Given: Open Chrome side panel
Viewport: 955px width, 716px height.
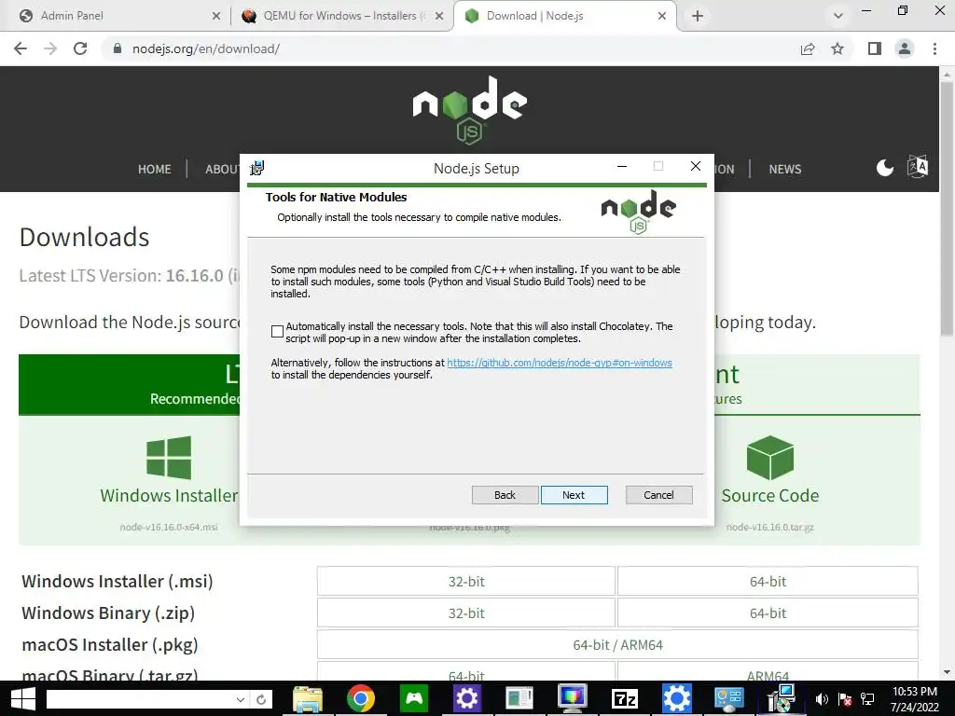Looking at the screenshot, I should pos(875,48).
